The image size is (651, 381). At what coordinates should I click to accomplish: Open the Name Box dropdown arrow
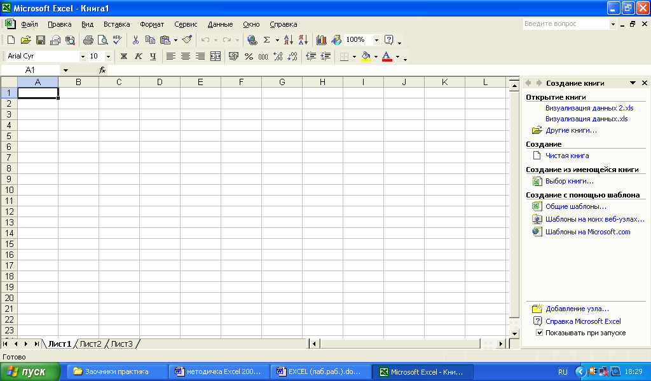(x=65, y=70)
